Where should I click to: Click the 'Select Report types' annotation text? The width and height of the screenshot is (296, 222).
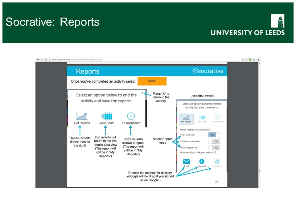point(162,141)
